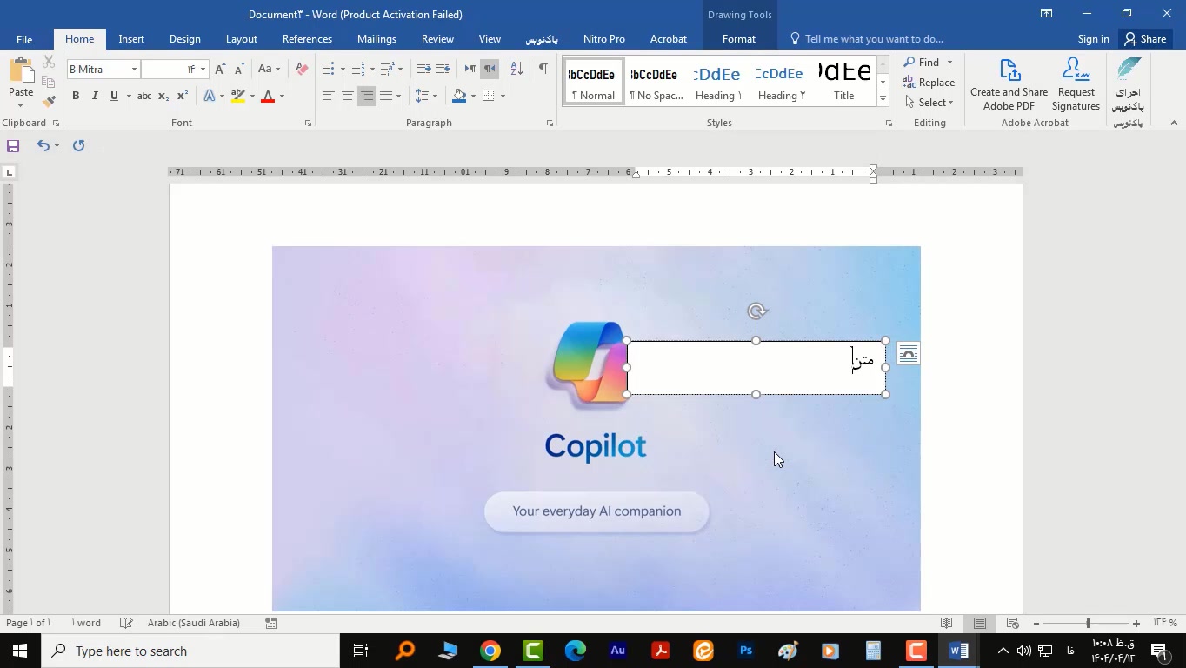1186x668 pixels.
Task: Shrink the font size
Action: (x=239, y=70)
